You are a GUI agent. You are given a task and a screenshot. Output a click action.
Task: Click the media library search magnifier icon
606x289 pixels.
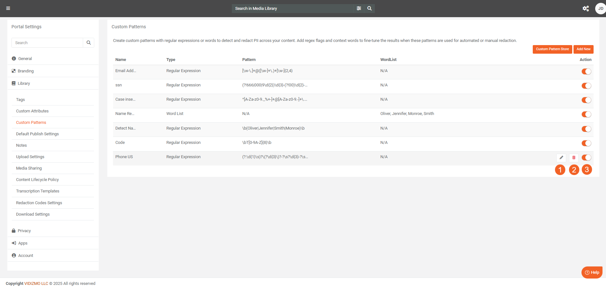tap(369, 9)
